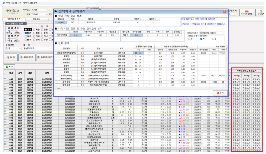Close the 선택학과 진학분석 dialog with the red X
This screenshot has height=154, width=266.
click(224, 12)
